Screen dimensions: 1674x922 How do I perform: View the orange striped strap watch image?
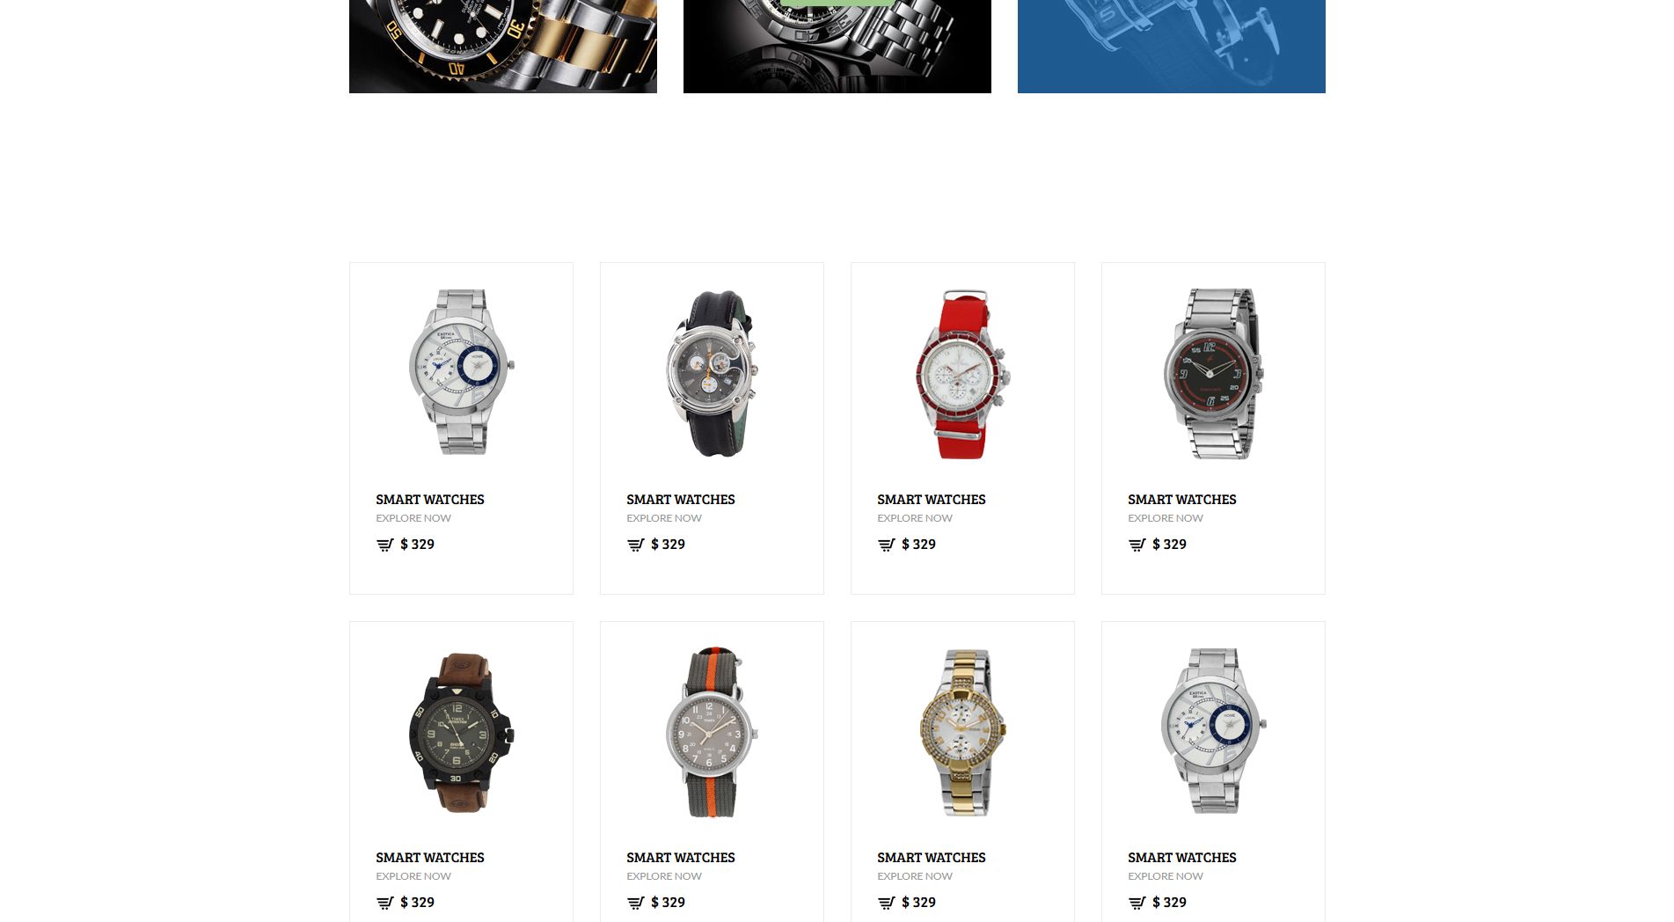point(712,732)
